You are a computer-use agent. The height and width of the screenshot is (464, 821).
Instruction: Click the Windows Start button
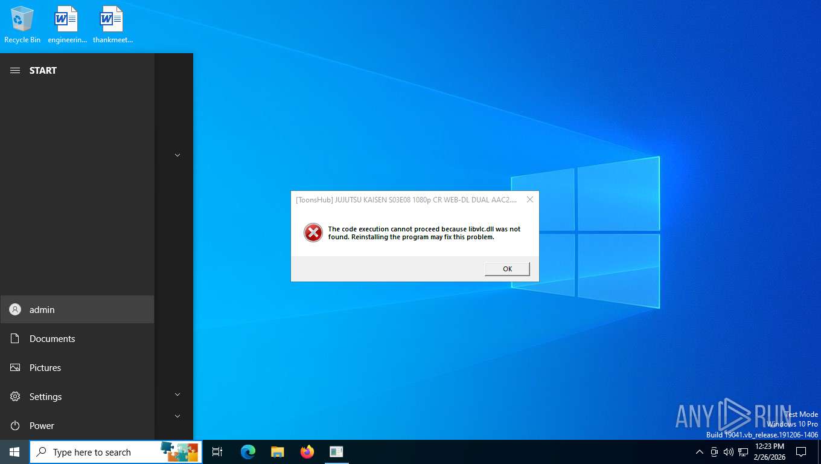click(14, 452)
